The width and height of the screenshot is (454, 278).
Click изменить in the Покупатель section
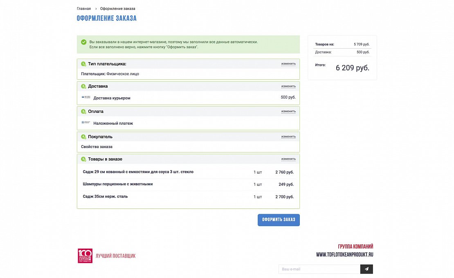coord(288,137)
